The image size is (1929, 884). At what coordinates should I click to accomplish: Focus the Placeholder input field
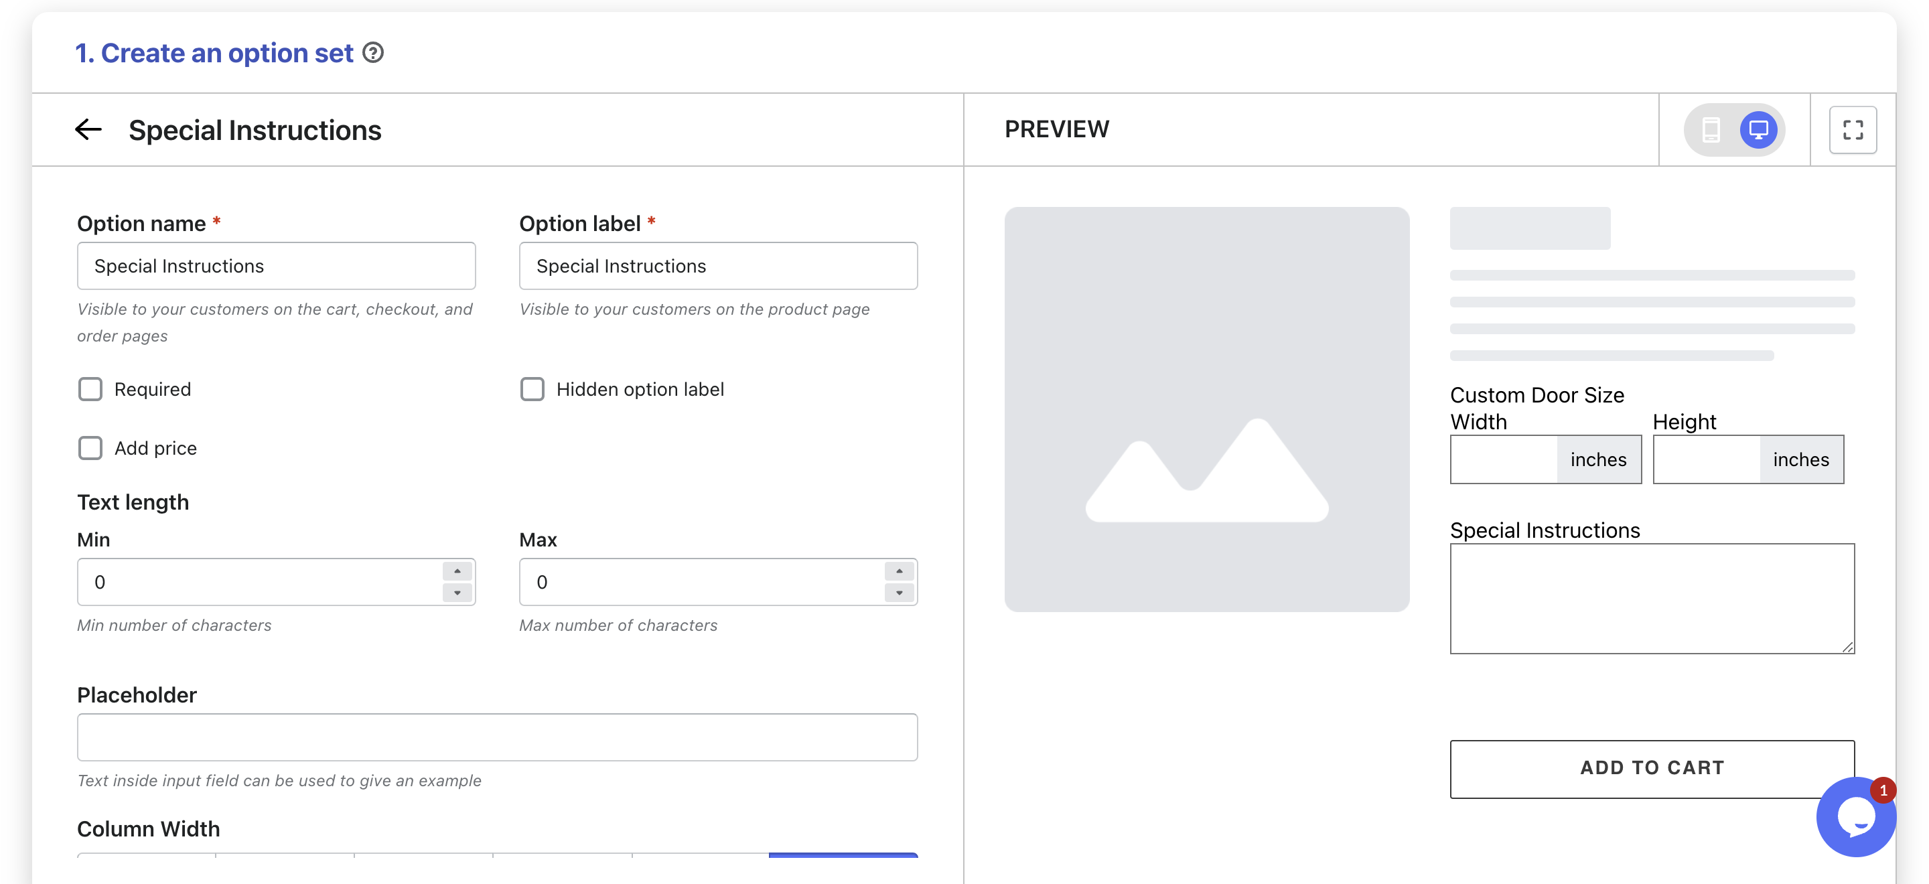click(496, 737)
